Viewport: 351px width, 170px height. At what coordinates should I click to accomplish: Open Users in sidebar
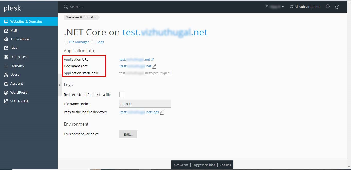point(29,74)
